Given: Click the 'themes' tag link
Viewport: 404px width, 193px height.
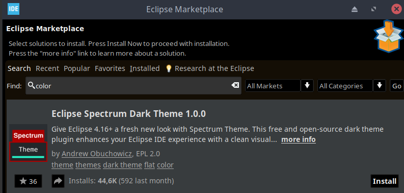Looking at the screenshot, I should tap(88, 165).
